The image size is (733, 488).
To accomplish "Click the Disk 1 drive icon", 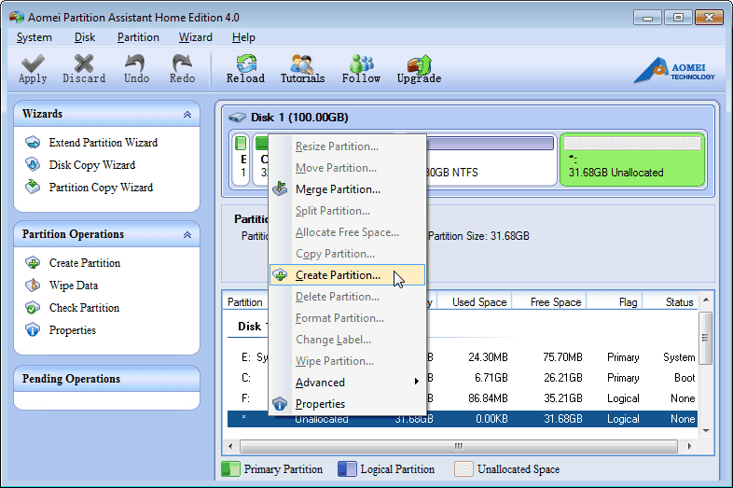I will (238, 117).
